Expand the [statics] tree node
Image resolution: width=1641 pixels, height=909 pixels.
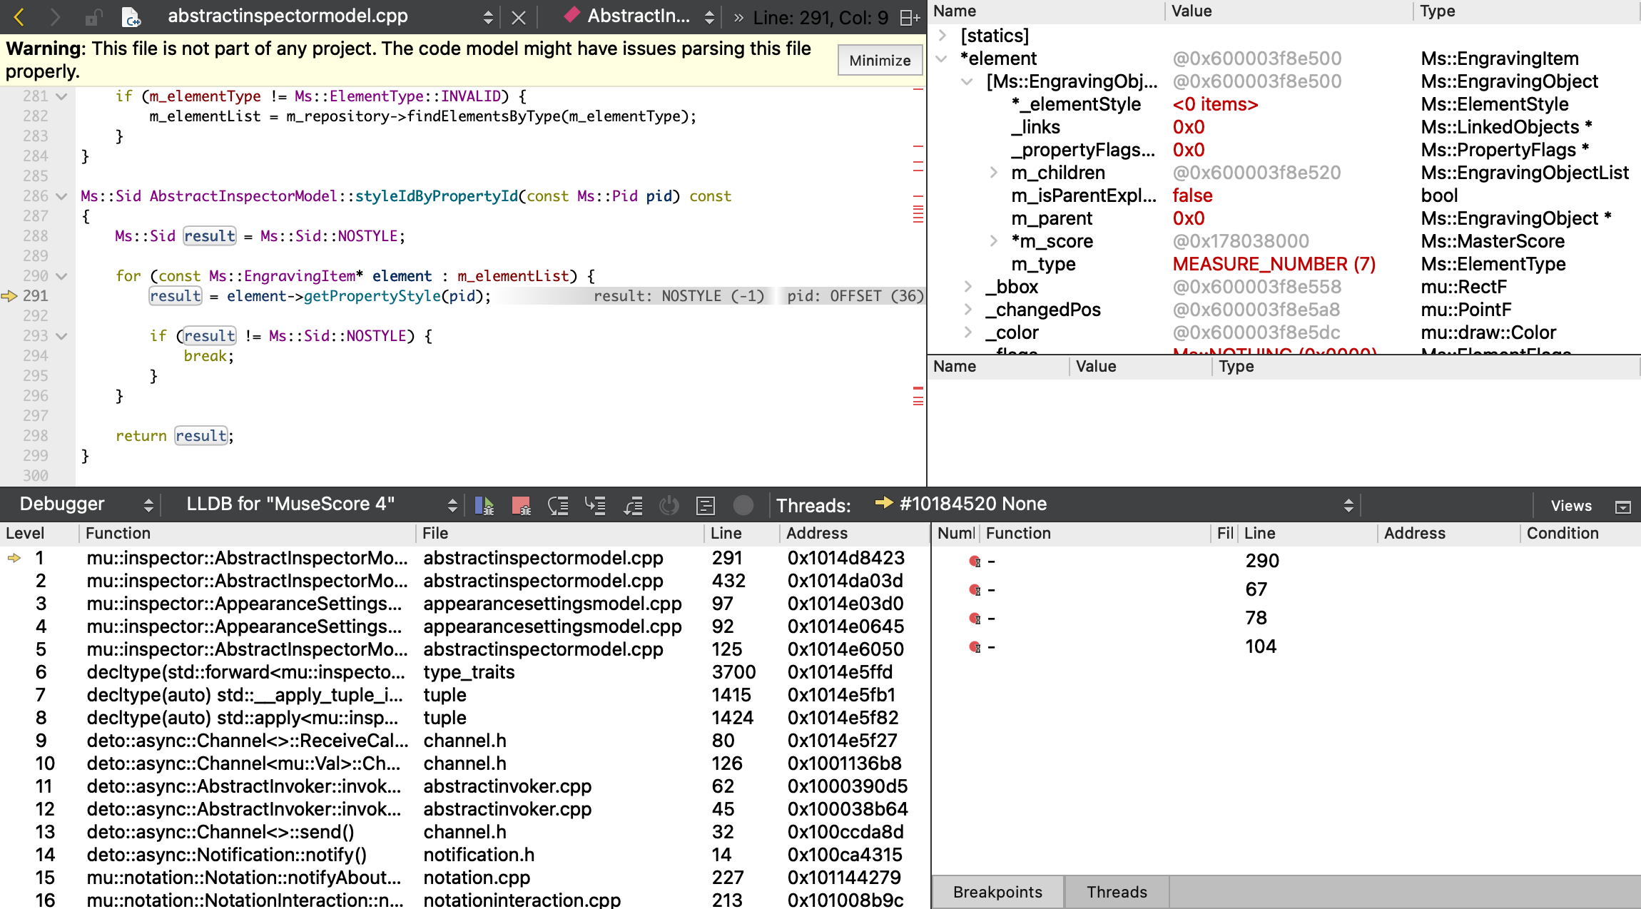(943, 36)
